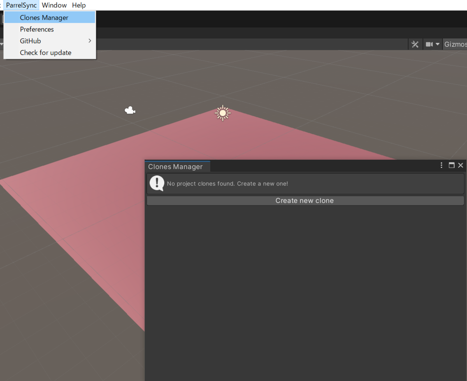467x381 pixels.
Task: Maximize the Clones Manager window
Action: coord(451,165)
